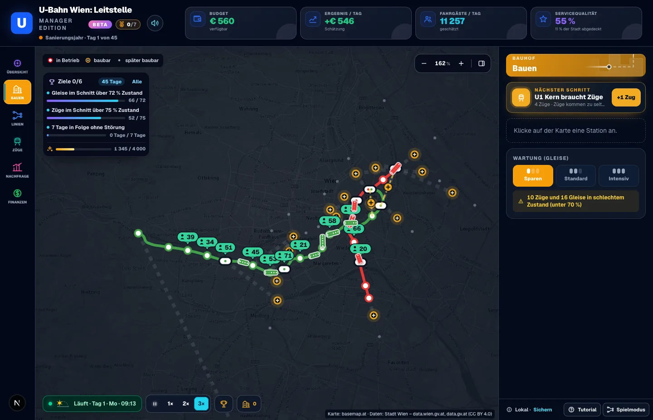This screenshot has width=653, height=420.
Task: Open the Servicequalität 55 % card
Action: [586, 23]
